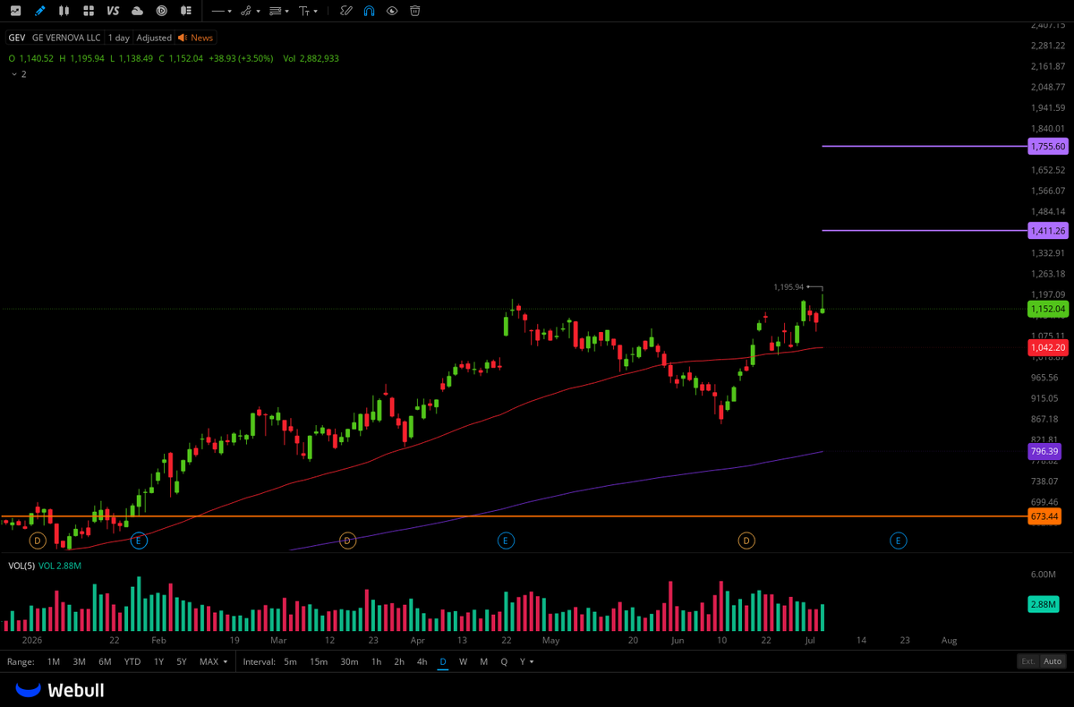
Task: Click the D dividend marker near March
Action: pos(348,541)
